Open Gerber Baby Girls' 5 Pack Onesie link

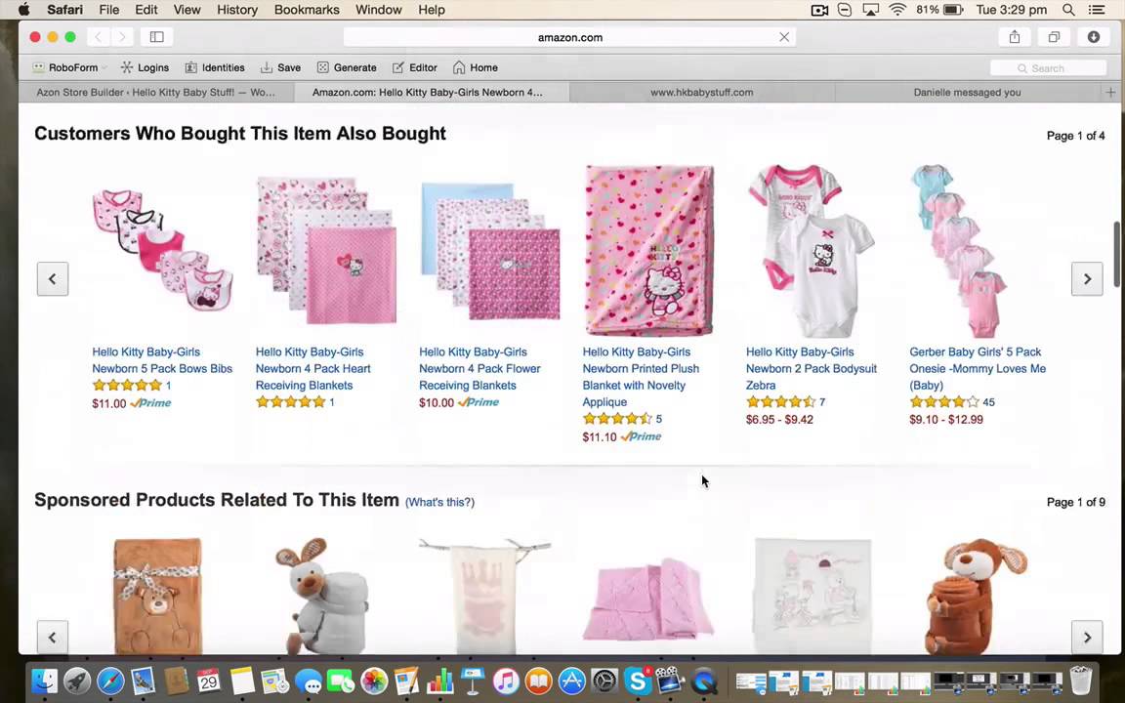[978, 369]
